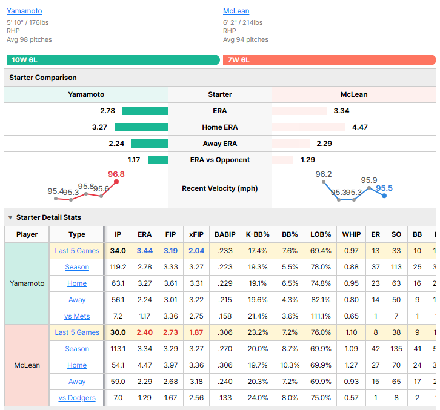440x410 pixels.
Task: Click McLean's 95.5 velocity data point
Action: tap(384, 196)
